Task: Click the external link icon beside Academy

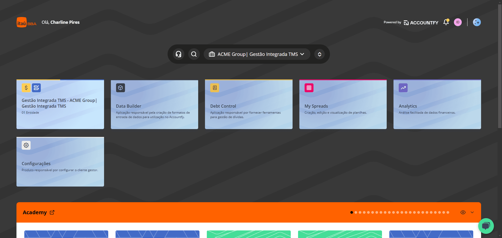Action: 52,212
